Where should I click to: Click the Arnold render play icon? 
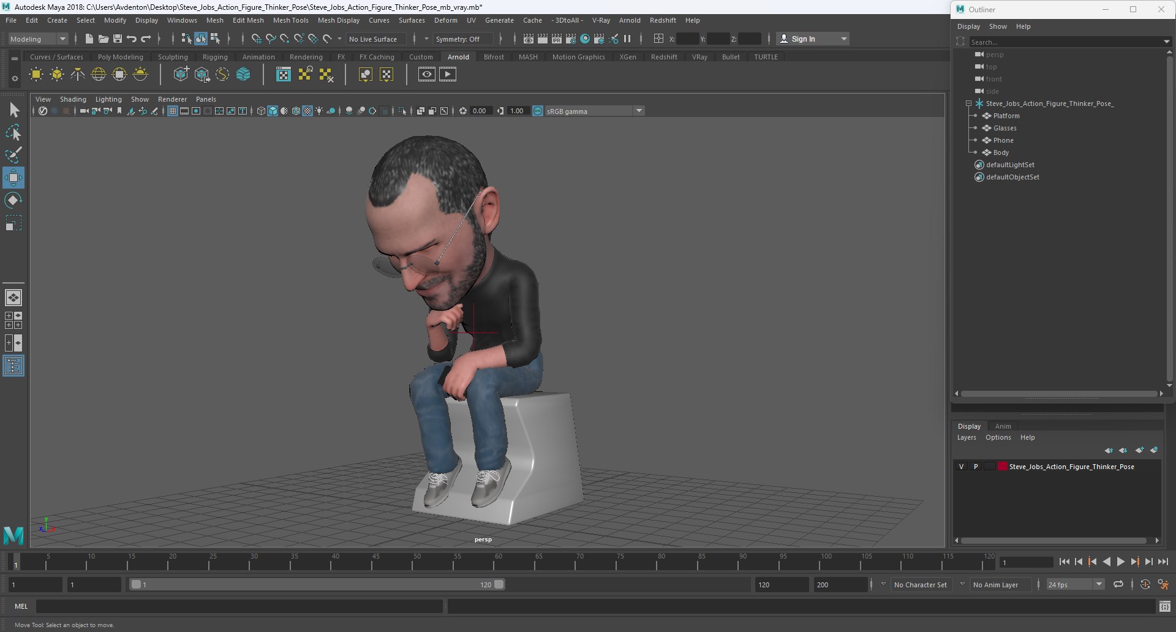[448, 75]
